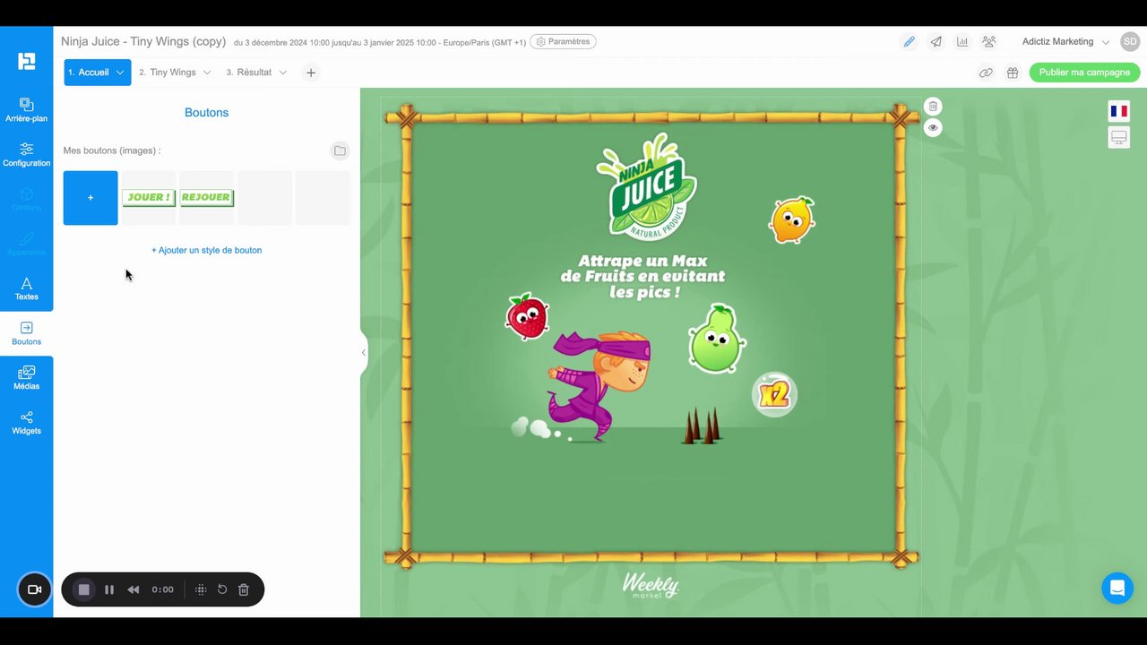Open the Paramètres button
This screenshot has width=1147, height=645.
point(563,41)
